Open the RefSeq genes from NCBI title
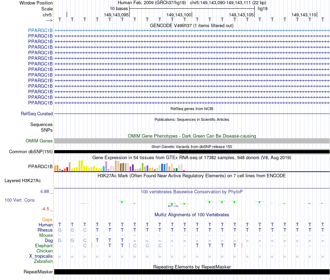 coord(192,109)
